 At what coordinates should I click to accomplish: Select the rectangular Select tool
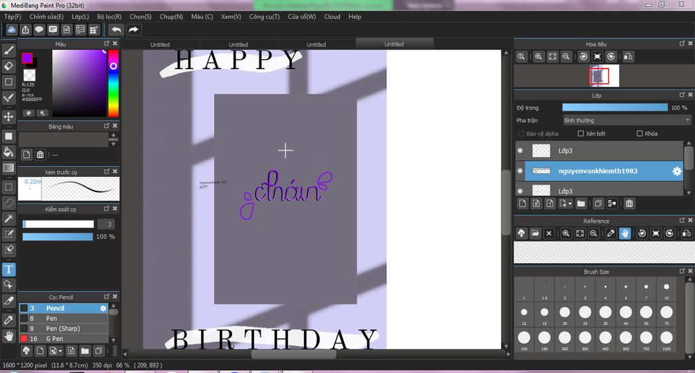tap(8, 187)
